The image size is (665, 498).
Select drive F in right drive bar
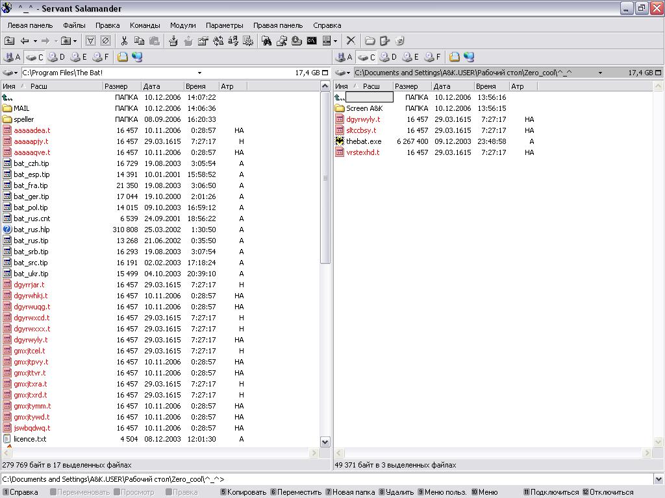[433, 57]
